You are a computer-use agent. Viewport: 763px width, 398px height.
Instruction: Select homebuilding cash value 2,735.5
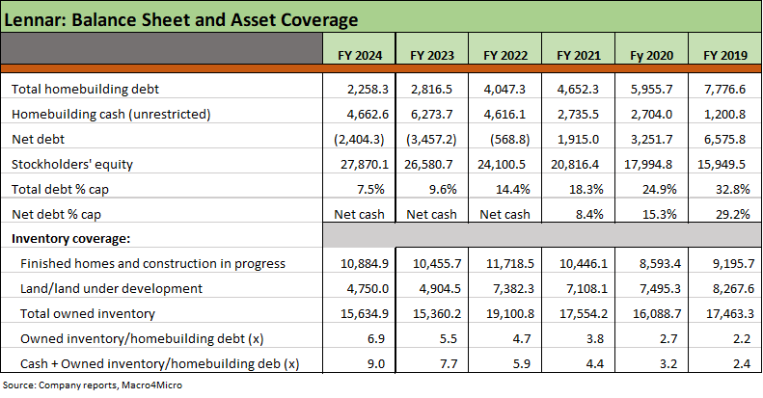(x=578, y=115)
